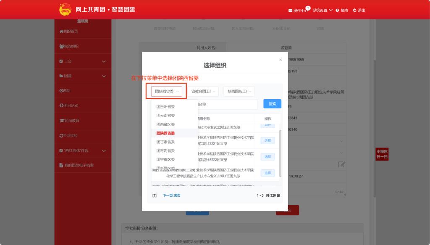Click the 团员教育 graduation cap icon
This screenshot has height=245, width=430.
click(61, 121)
